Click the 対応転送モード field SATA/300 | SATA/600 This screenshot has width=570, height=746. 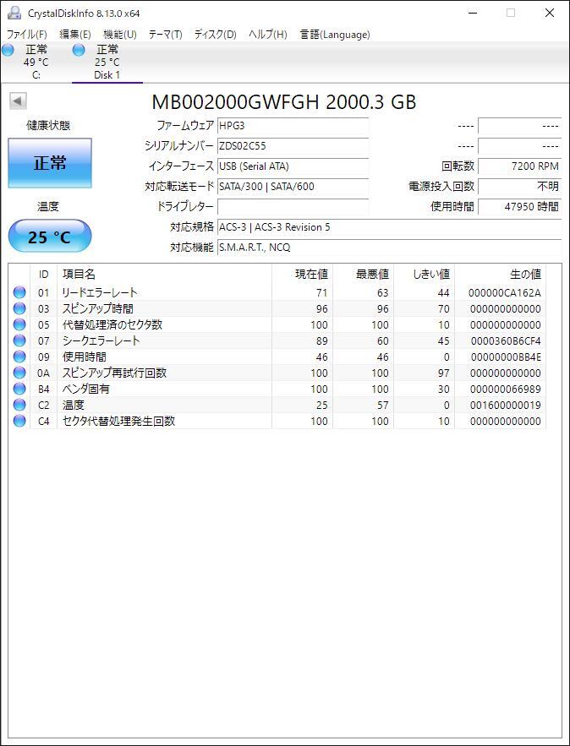pyautogui.click(x=293, y=187)
